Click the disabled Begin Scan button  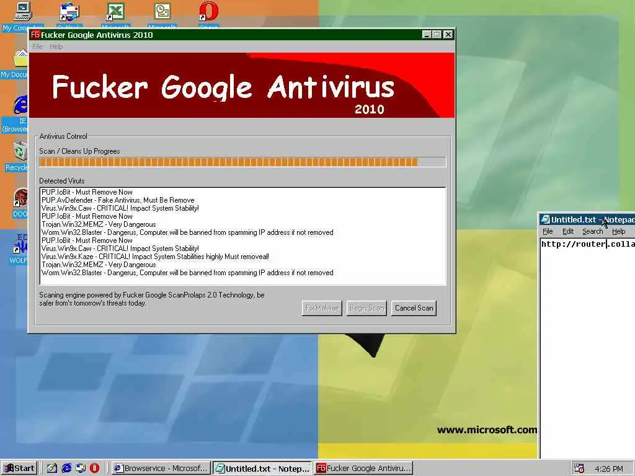[366, 308]
